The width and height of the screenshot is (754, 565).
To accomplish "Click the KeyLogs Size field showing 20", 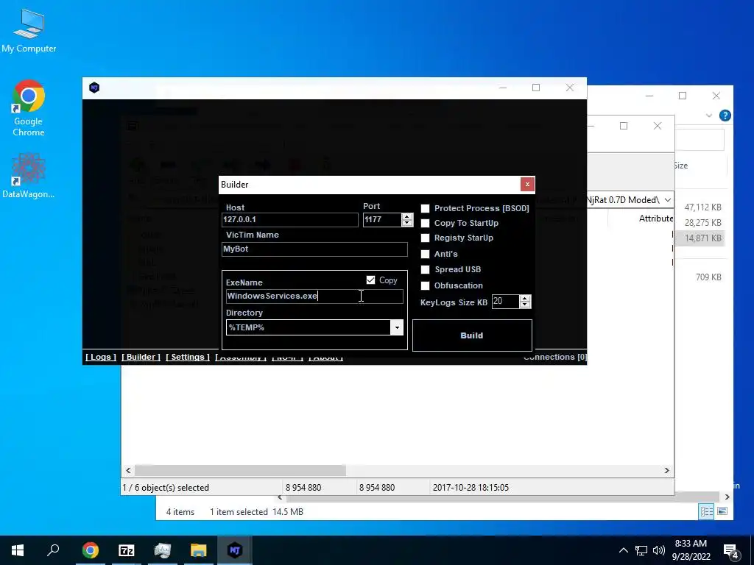I will 505,301.
